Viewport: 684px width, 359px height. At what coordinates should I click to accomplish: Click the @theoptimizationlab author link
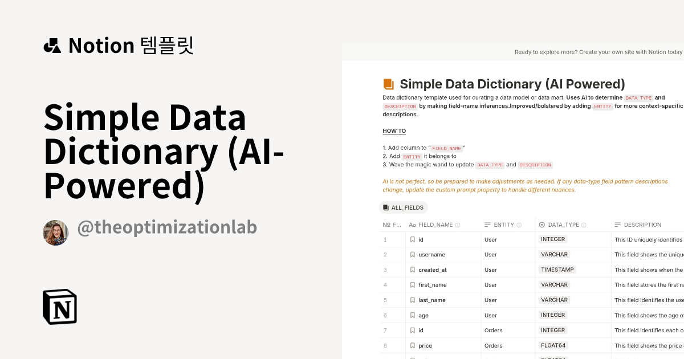[x=168, y=227]
